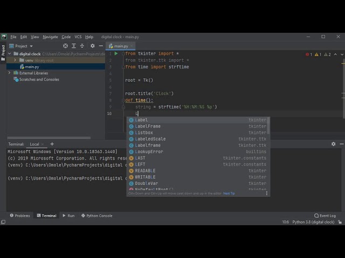Open the File menu
345x258 pixels.
pos(13,37)
